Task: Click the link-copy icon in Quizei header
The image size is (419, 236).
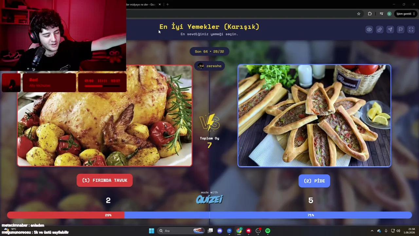Action: tap(380, 29)
